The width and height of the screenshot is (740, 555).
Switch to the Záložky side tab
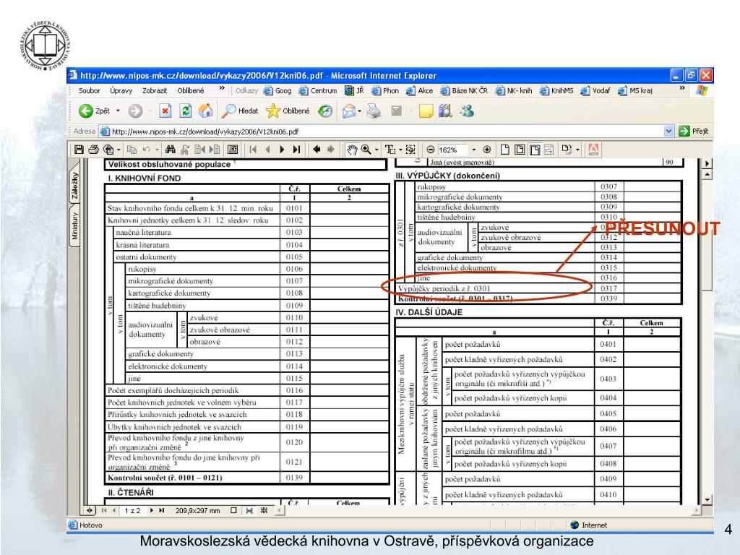(x=75, y=186)
